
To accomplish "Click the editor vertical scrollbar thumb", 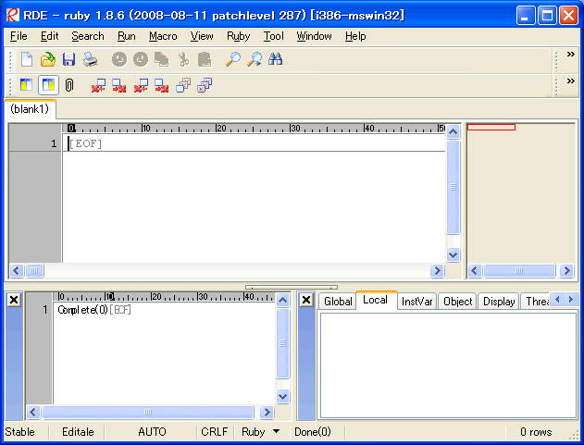I will click(453, 187).
